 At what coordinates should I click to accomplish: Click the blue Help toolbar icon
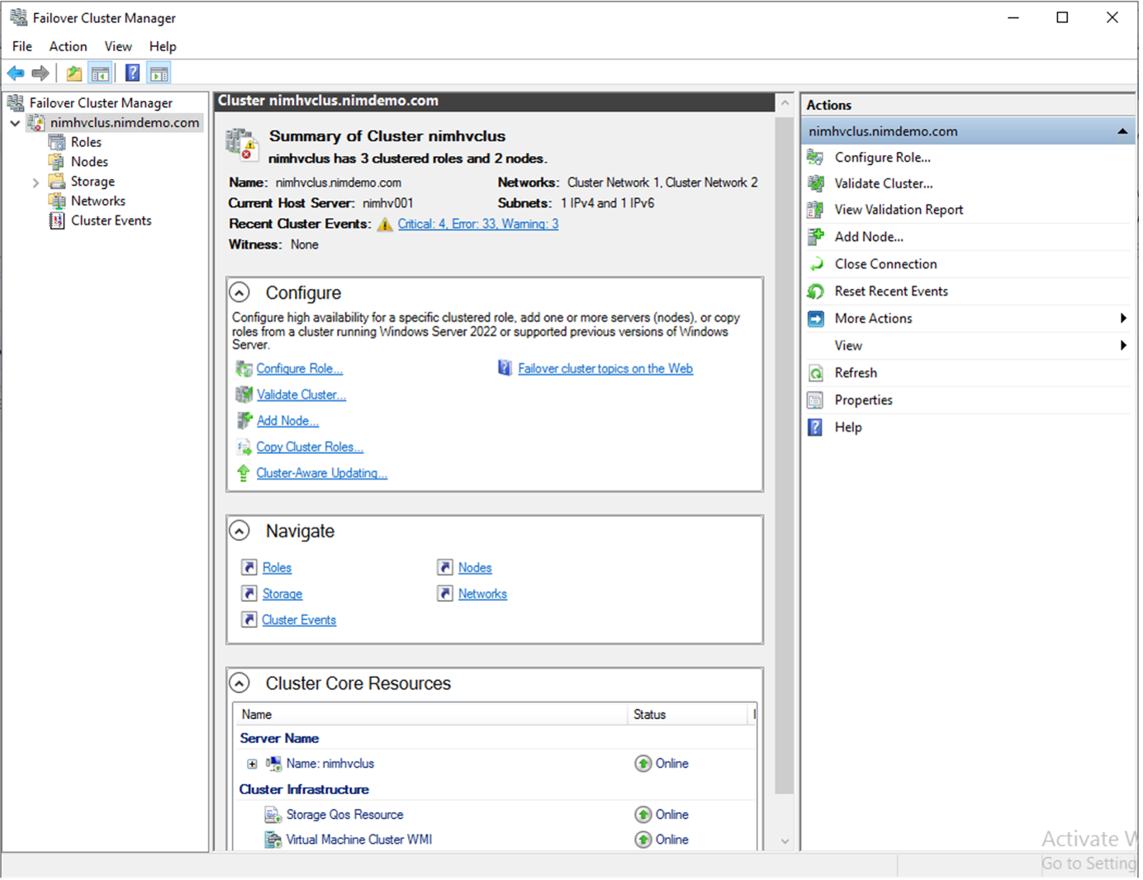pyautogui.click(x=132, y=73)
